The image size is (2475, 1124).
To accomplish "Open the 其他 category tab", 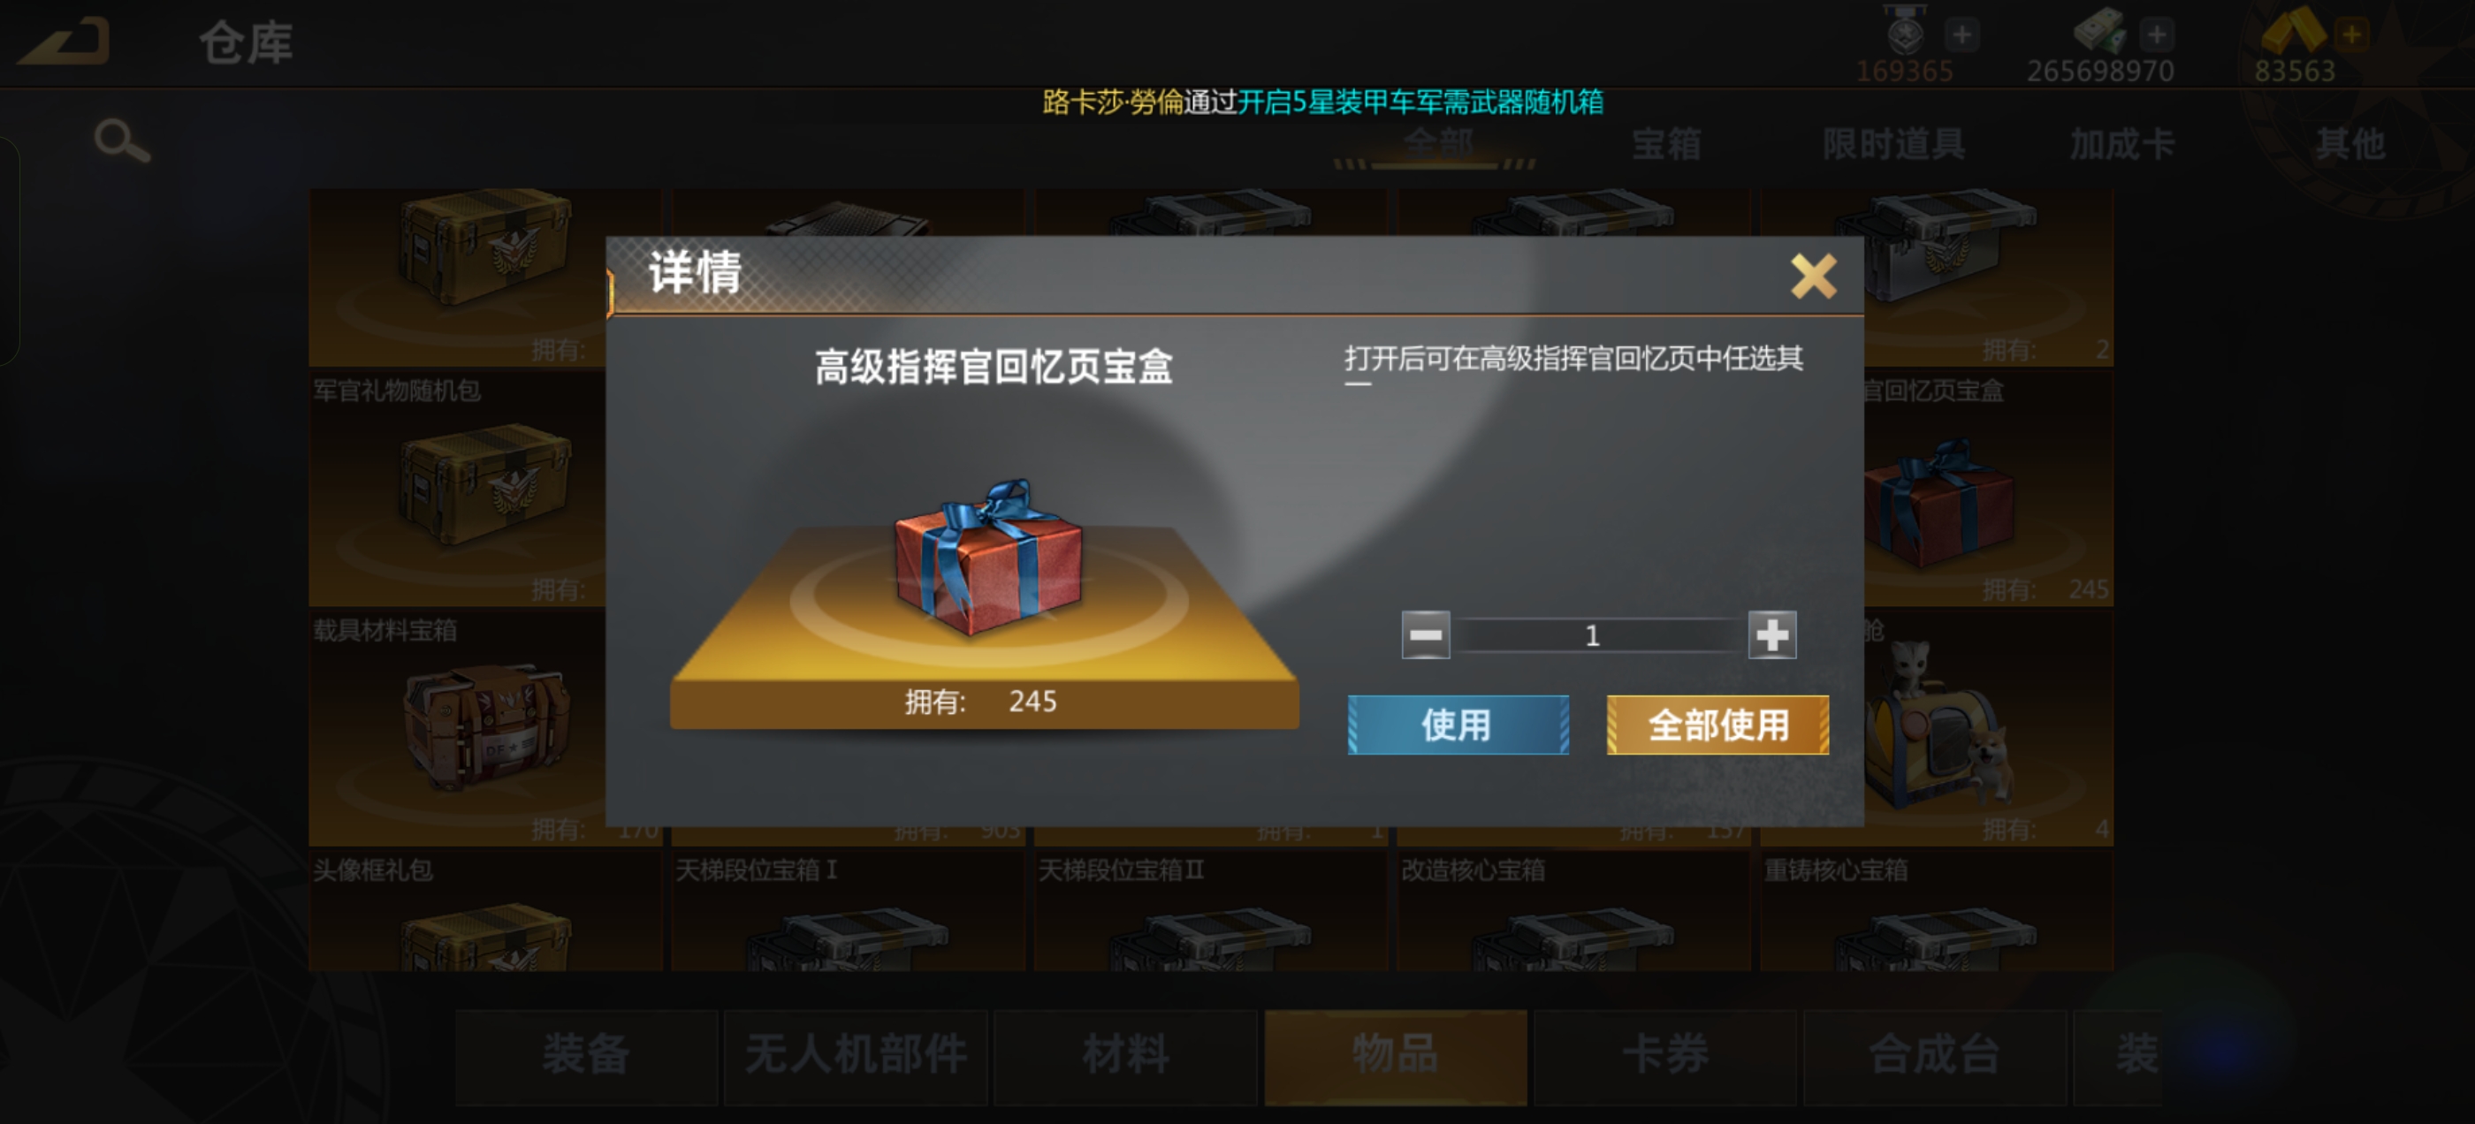I will [x=2349, y=144].
